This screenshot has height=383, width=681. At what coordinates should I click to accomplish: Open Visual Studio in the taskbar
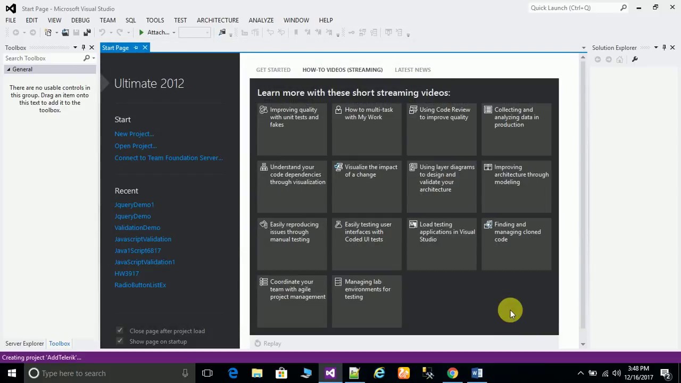pyautogui.click(x=330, y=373)
